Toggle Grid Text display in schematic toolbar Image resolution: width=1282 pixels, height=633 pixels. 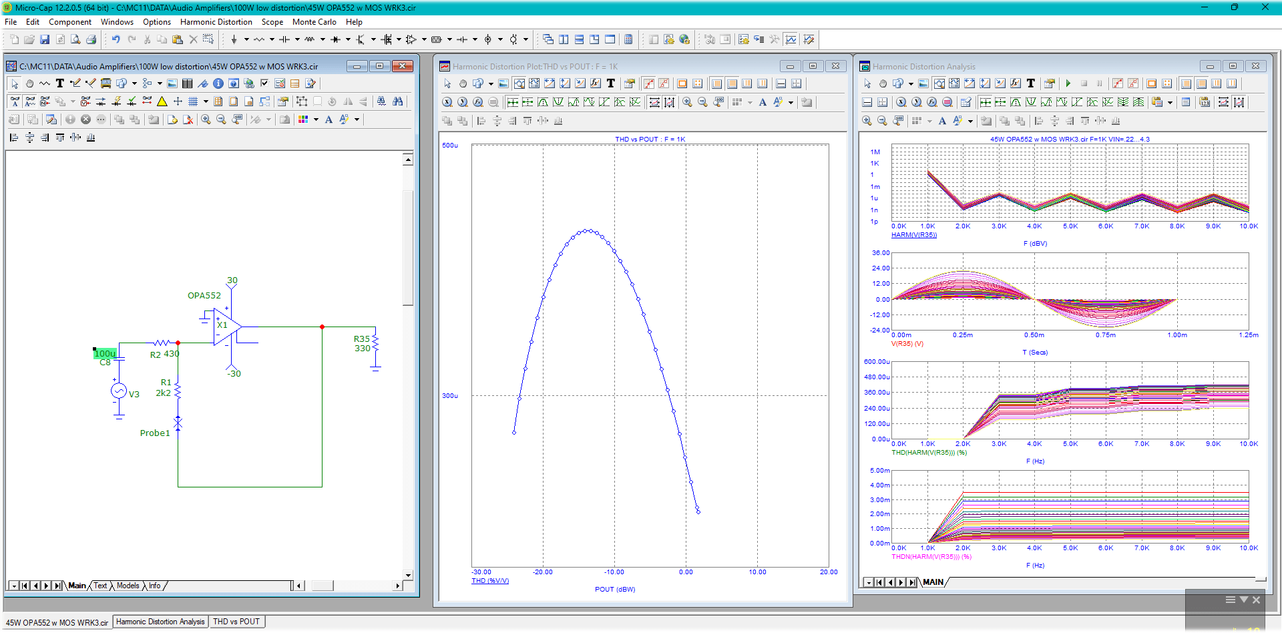[x=15, y=101]
